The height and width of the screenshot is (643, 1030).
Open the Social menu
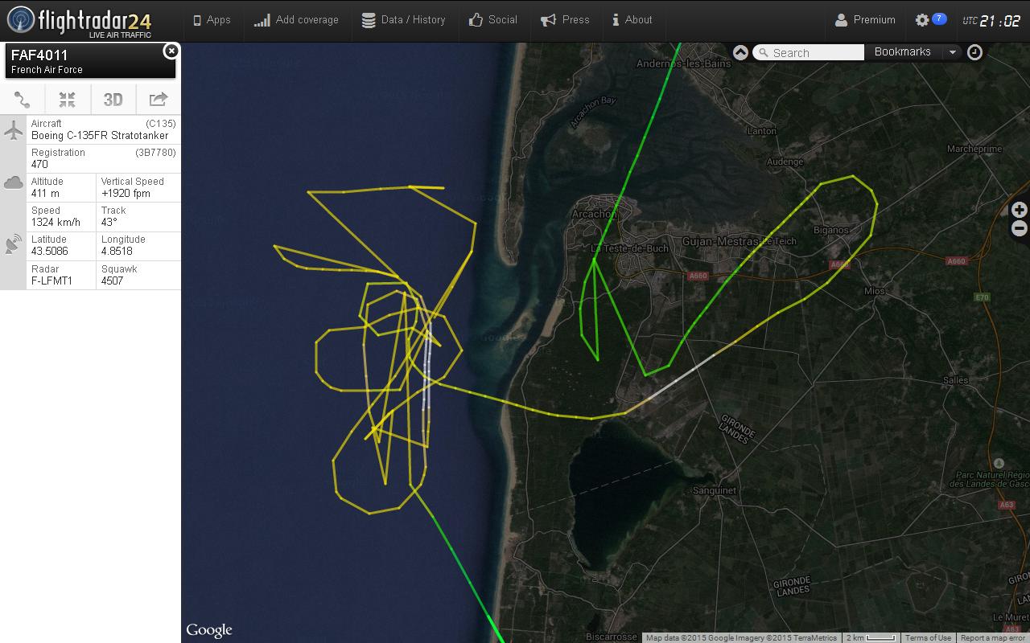pos(493,20)
